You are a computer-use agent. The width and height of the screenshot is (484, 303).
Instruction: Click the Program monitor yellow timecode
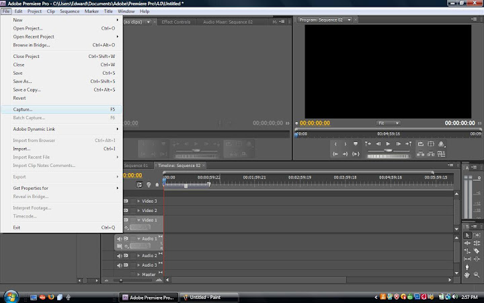pyautogui.click(x=315, y=123)
